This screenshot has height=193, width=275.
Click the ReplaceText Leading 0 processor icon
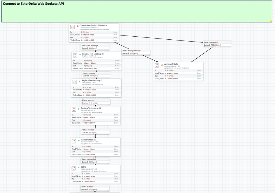tap(75, 82)
